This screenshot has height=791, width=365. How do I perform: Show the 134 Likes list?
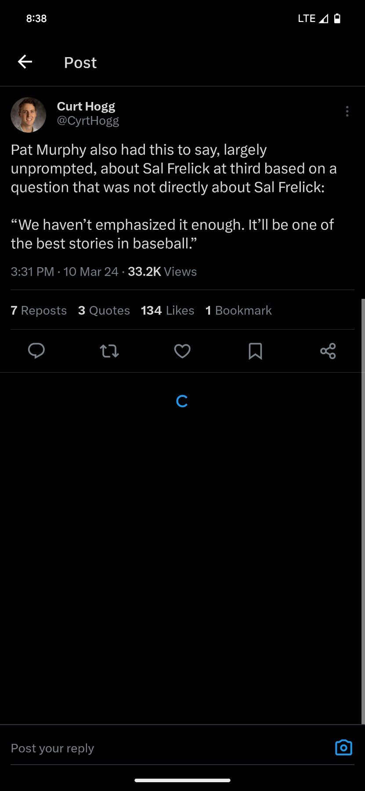[x=167, y=310]
